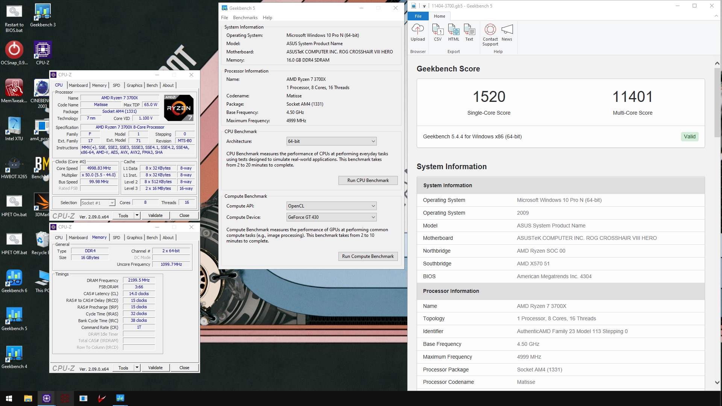Click scroll down arrow in results window

717,382
